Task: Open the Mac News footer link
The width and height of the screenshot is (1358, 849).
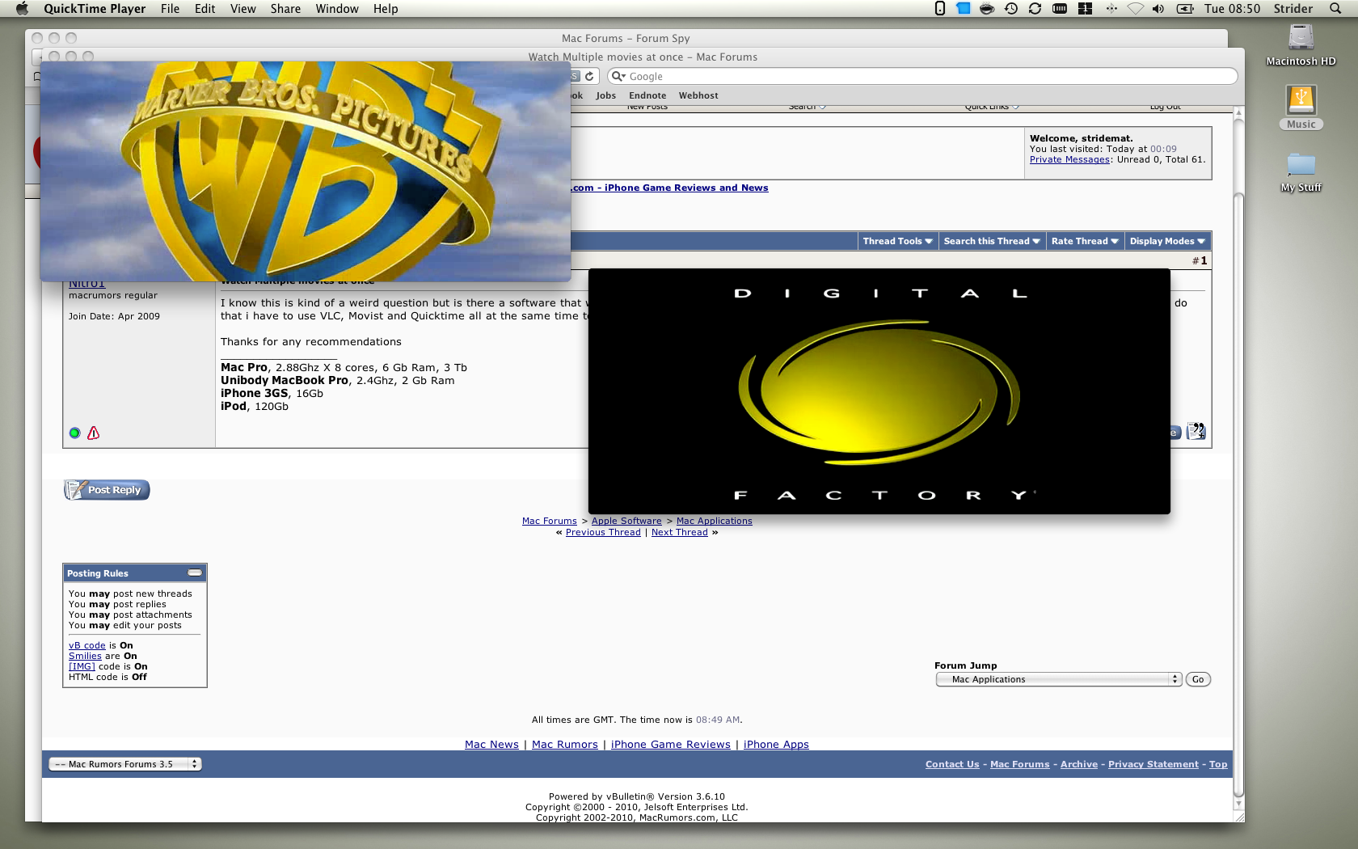Action: tap(491, 745)
